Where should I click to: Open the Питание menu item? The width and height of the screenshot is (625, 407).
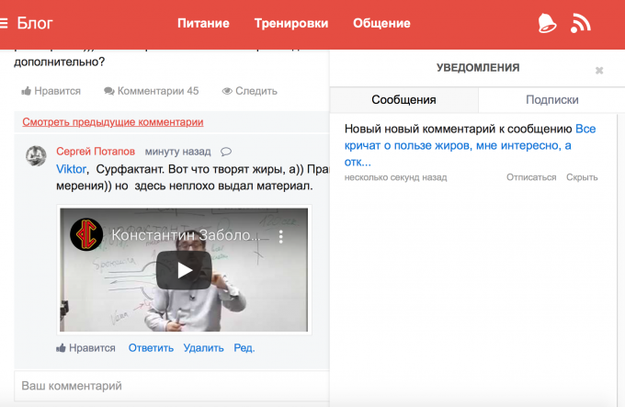pyautogui.click(x=203, y=23)
